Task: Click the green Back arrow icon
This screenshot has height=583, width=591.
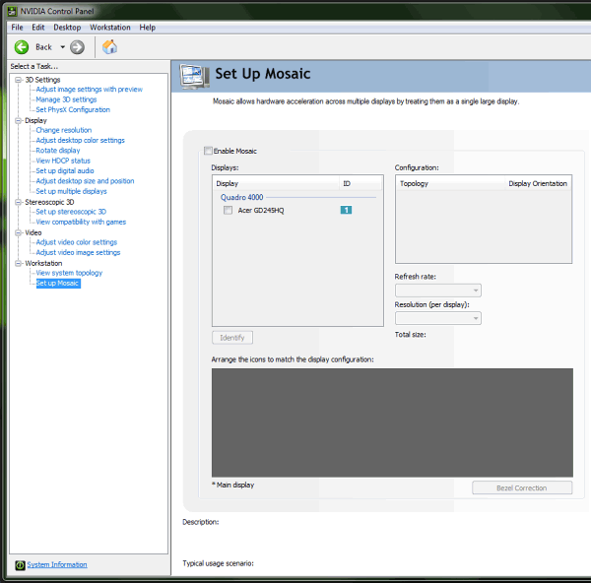Action: tap(22, 47)
